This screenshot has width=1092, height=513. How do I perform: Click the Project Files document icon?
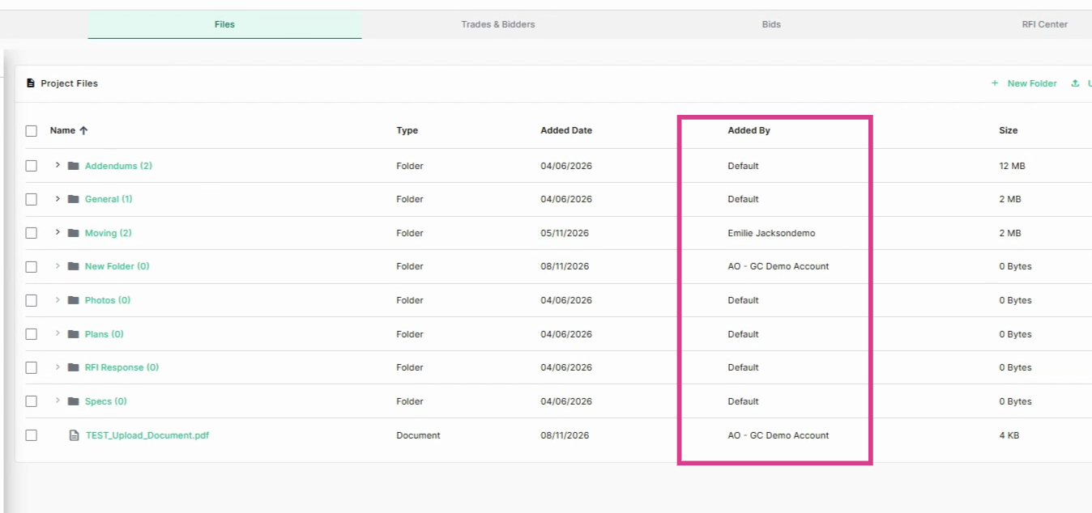tap(31, 83)
